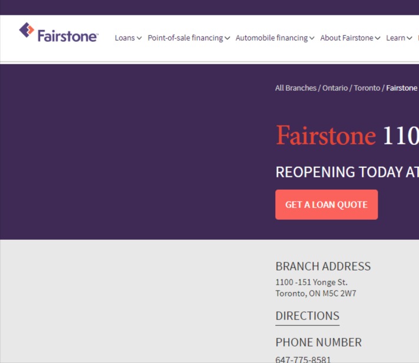
Task: Click phone number 647-775-8581
Action: (303, 359)
